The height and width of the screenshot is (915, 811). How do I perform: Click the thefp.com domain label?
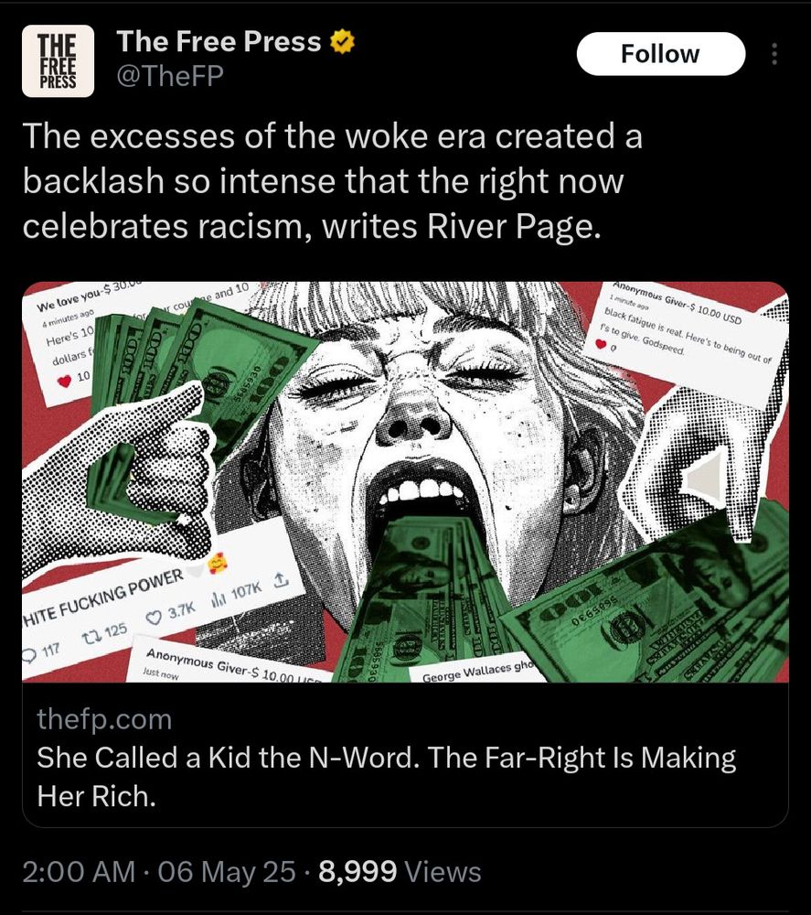pyautogui.click(x=104, y=719)
